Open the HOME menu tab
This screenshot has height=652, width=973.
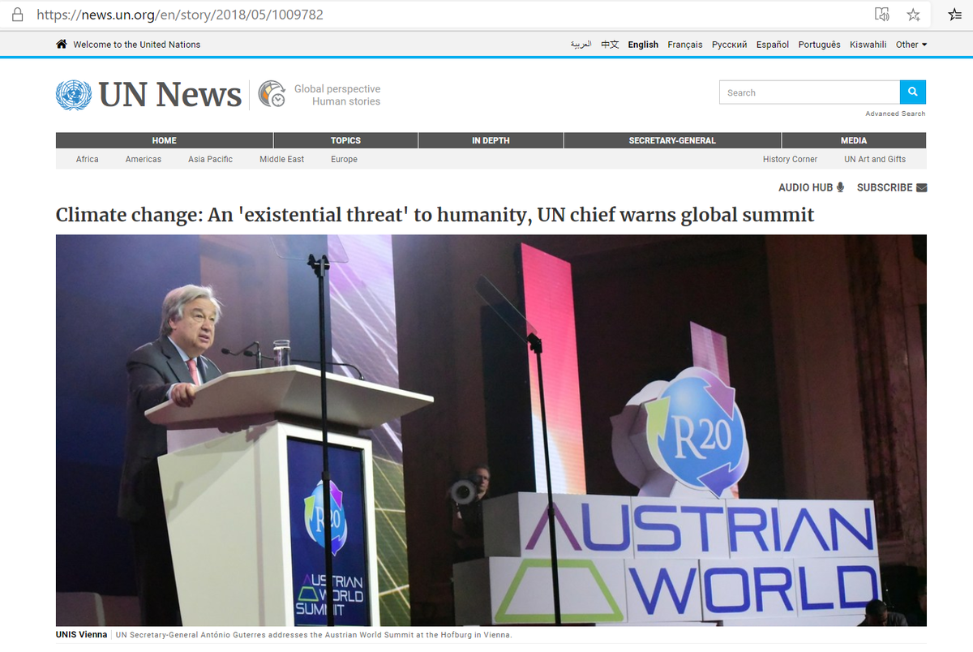pos(165,140)
